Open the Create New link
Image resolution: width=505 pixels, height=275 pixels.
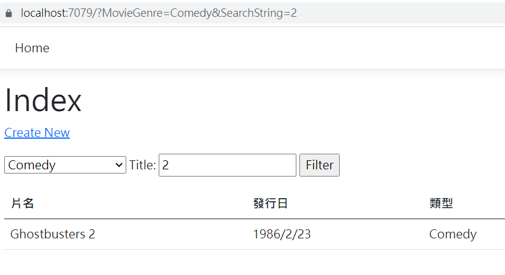(37, 133)
